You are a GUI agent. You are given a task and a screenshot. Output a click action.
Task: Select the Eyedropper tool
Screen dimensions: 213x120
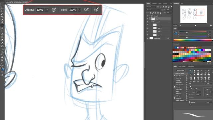tap(2, 19)
